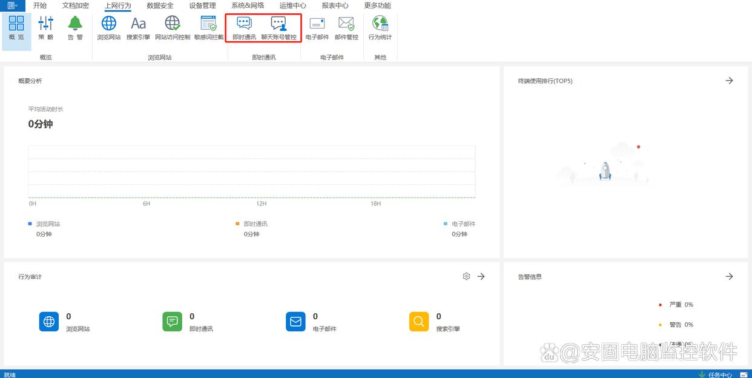
Task: Expand the application menu dropdown at top-left
Action: point(12,5)
